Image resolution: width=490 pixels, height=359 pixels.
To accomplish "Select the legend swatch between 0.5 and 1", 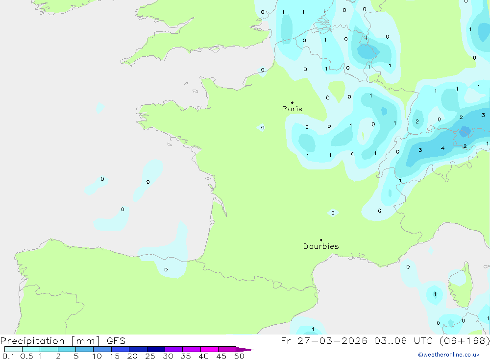I will [x=31, y=349].
